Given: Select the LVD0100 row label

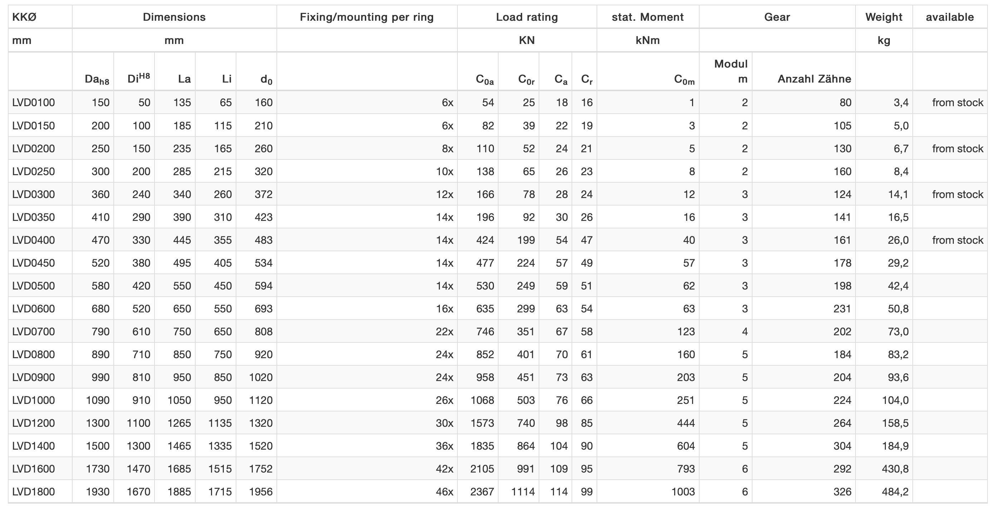Looking at the screenshot, I should pyautogui.click(x=34, y=103).
